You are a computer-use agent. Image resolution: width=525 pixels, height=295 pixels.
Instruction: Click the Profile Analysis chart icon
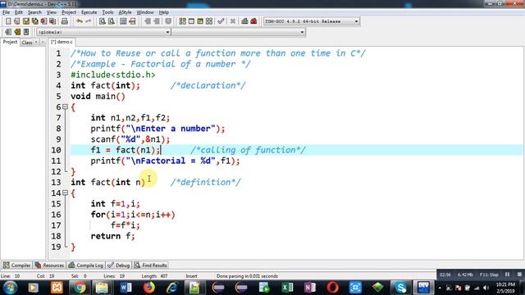[244, 21]
